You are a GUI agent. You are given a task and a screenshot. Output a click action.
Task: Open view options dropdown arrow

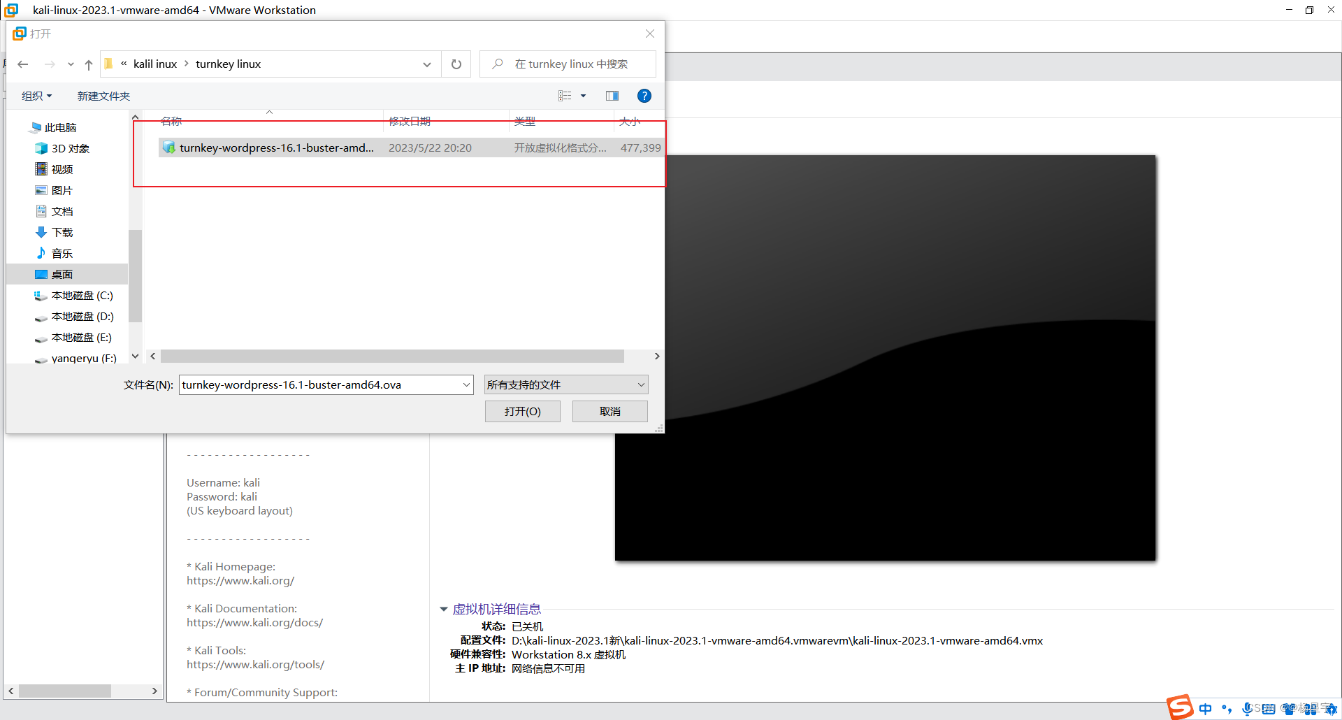coord(584,96)
